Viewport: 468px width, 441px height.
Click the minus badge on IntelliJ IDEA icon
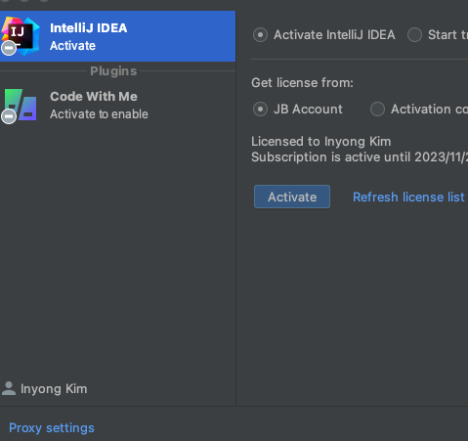9,48
